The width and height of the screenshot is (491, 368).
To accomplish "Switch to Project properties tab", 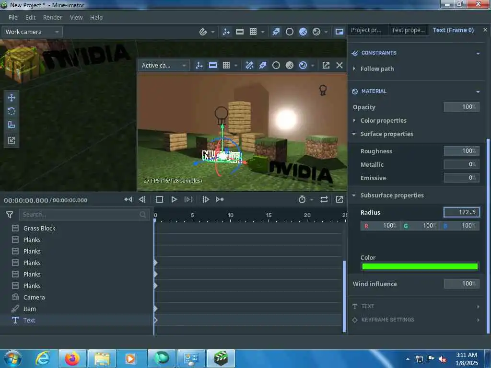I will point(366,30).
